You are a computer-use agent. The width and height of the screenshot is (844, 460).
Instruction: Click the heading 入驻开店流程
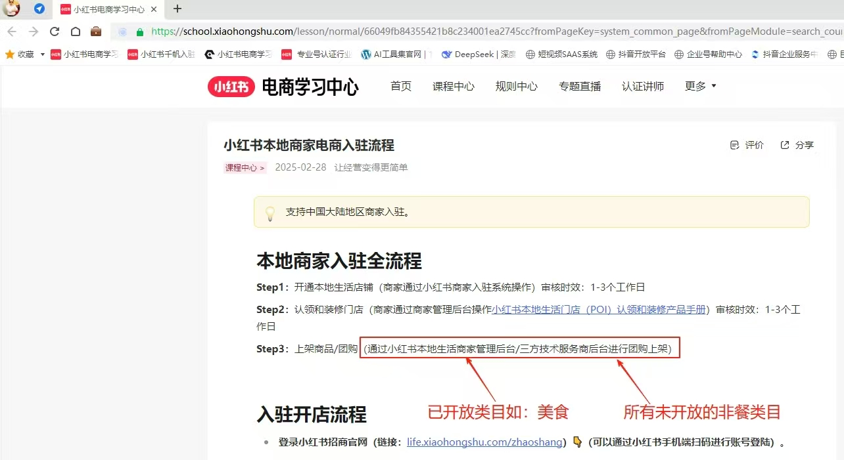point(312,415)
